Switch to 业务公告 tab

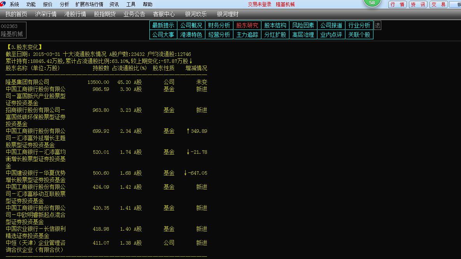(134, 14)
